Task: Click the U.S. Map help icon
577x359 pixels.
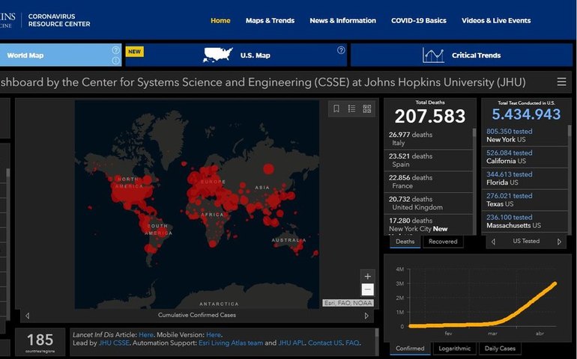Action: coord(341,51)
